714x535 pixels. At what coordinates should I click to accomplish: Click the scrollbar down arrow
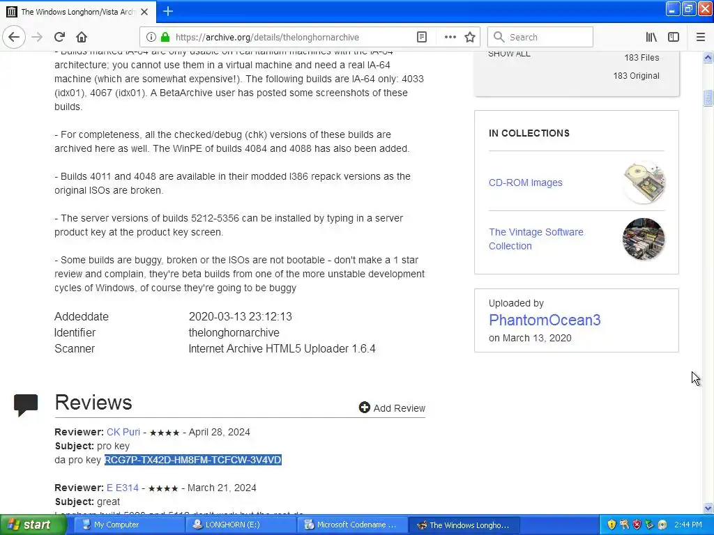click(708, 508)
